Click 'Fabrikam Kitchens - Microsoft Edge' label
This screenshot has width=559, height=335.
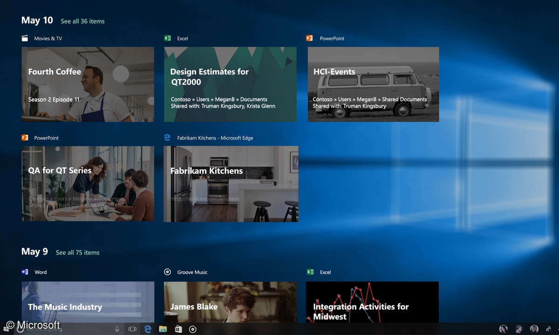point(215,138)
